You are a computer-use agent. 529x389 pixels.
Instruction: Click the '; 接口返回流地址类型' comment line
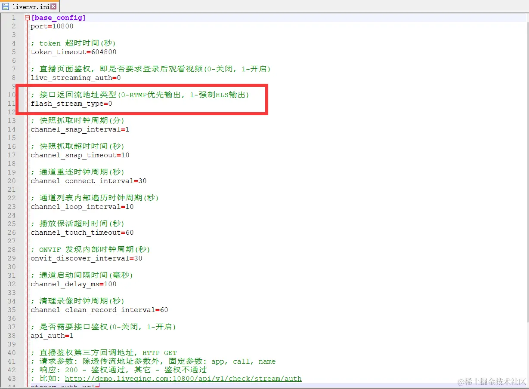(140, 95)
